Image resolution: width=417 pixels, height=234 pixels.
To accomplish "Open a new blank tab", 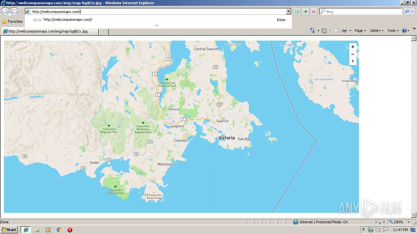I will pos(104,32).
